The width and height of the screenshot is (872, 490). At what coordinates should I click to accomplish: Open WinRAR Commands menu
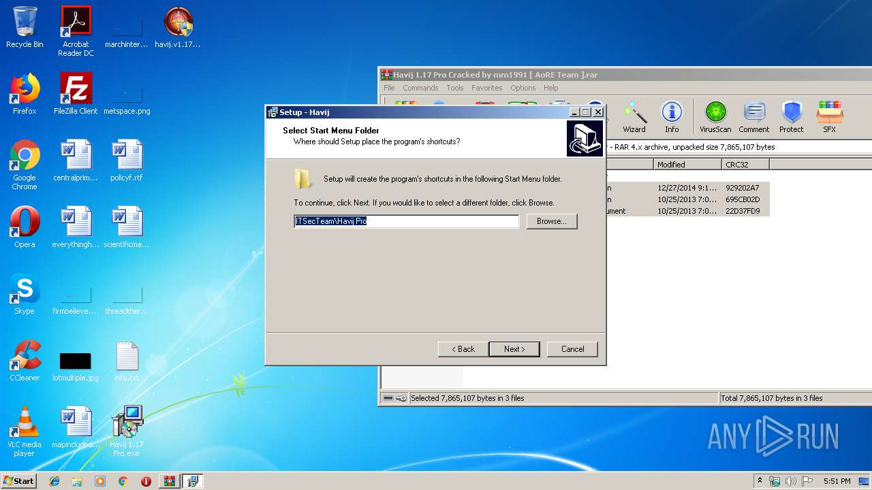tap(420, 88)
